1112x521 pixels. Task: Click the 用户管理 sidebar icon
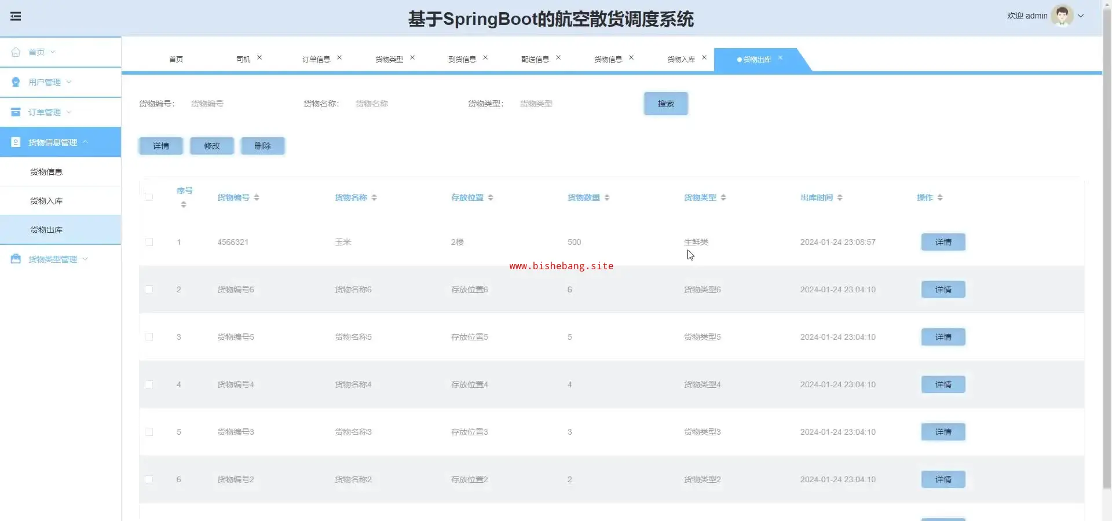(16, 82)
